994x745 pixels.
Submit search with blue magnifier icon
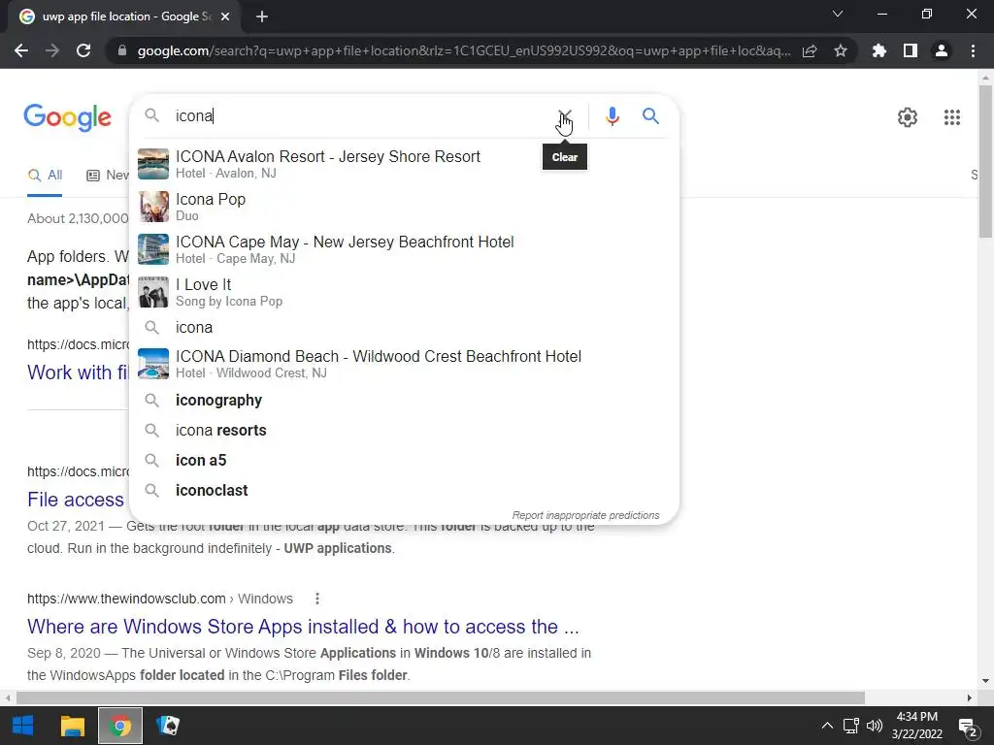(650, 116)
